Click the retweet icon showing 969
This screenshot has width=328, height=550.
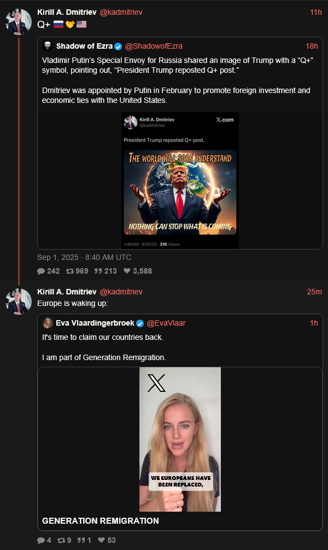(70, 271)
